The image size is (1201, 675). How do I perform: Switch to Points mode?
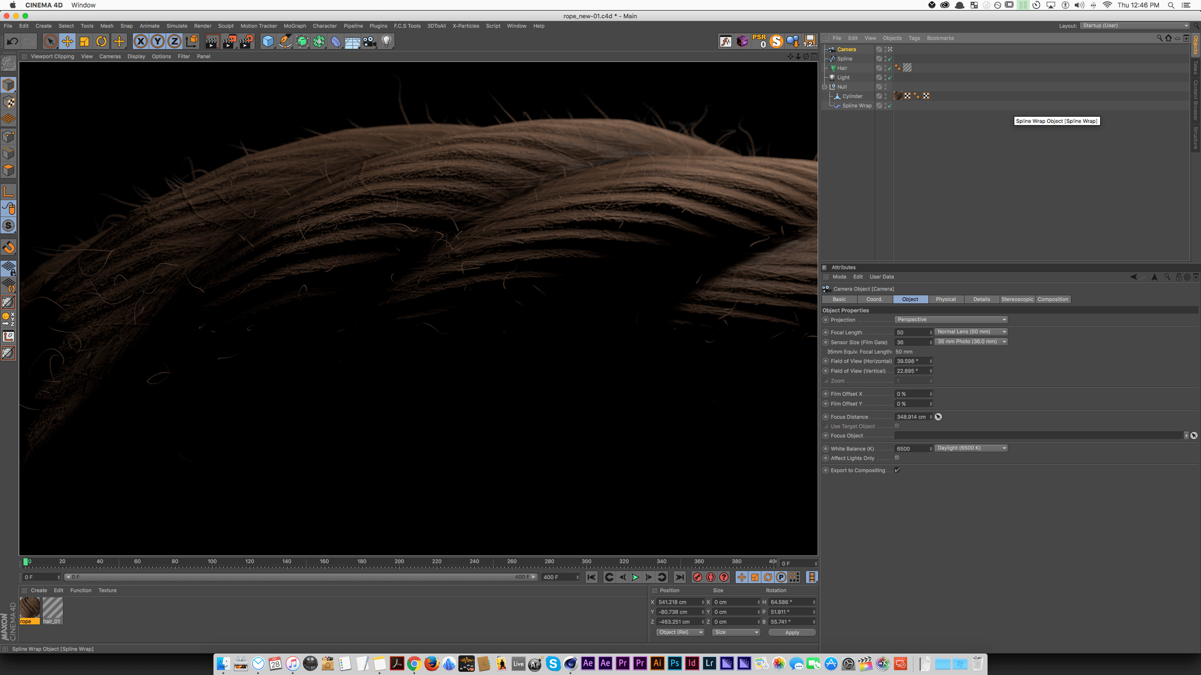[x=9, y=136]
